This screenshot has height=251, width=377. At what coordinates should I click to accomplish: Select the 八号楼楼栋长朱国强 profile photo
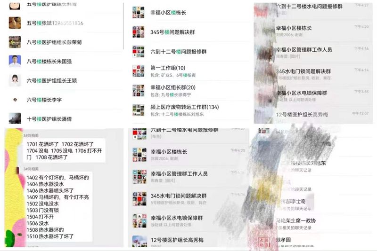point(15,62)
